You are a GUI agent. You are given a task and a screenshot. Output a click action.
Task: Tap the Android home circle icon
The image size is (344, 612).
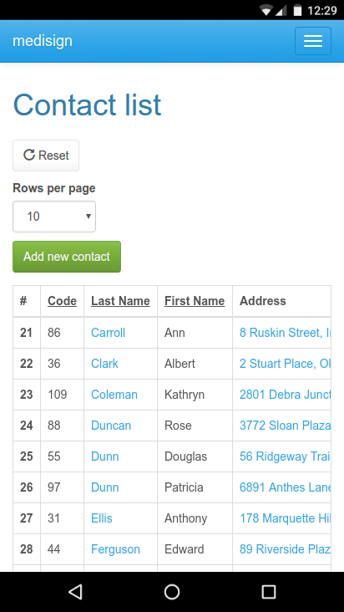(x=172, y=592)
